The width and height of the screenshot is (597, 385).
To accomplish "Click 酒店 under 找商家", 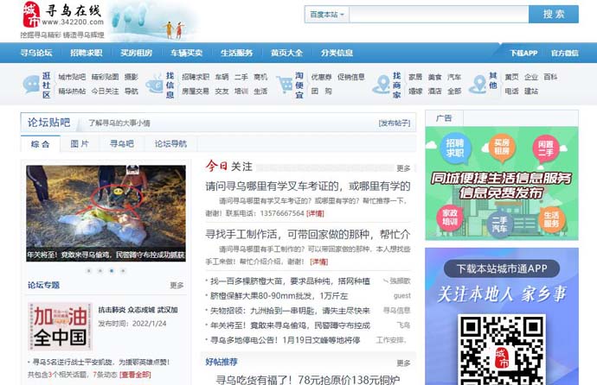I will [x=435, y=92].
